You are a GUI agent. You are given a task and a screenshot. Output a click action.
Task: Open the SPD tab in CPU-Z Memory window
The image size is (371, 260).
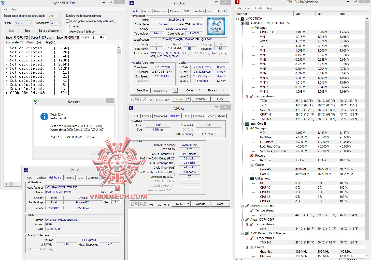coord(186,116)
